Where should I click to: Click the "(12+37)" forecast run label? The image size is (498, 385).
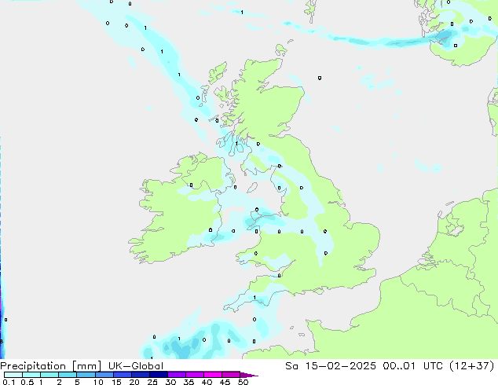click(471, 366)
